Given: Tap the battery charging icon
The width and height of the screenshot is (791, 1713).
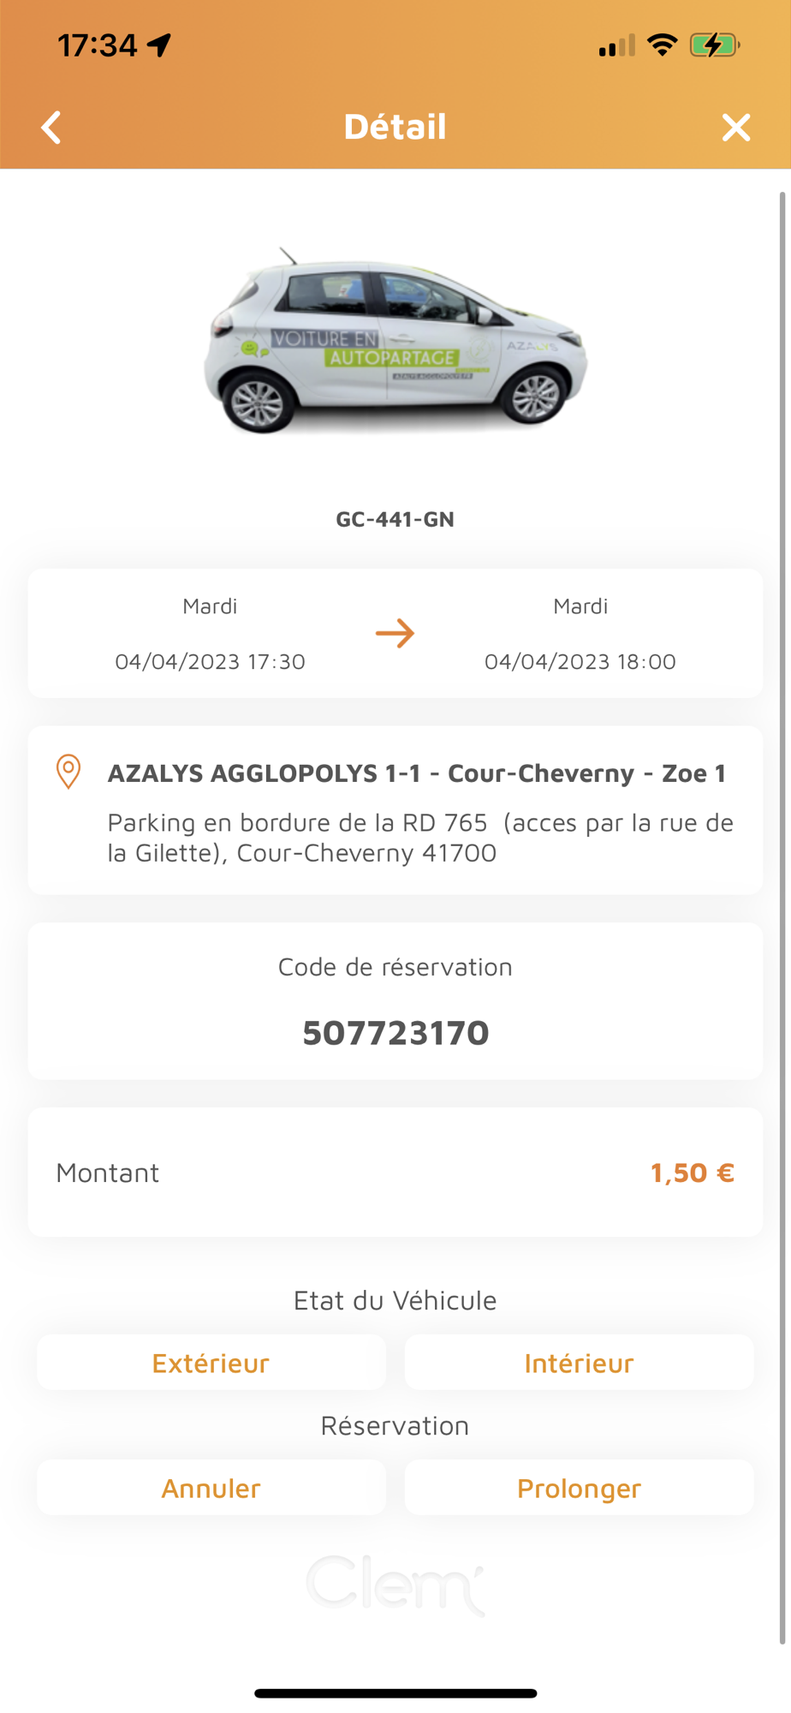Looking at the screenshot, I should coord(714,45).
